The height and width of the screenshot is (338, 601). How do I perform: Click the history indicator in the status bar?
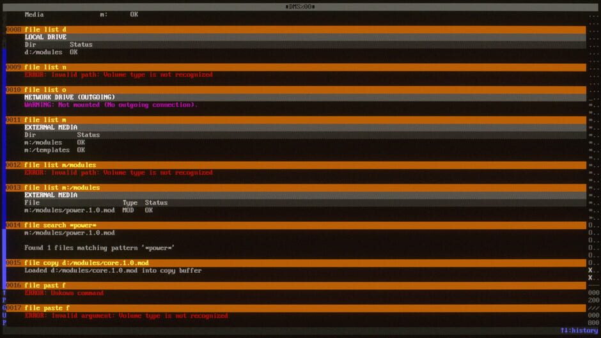(579, 330)
